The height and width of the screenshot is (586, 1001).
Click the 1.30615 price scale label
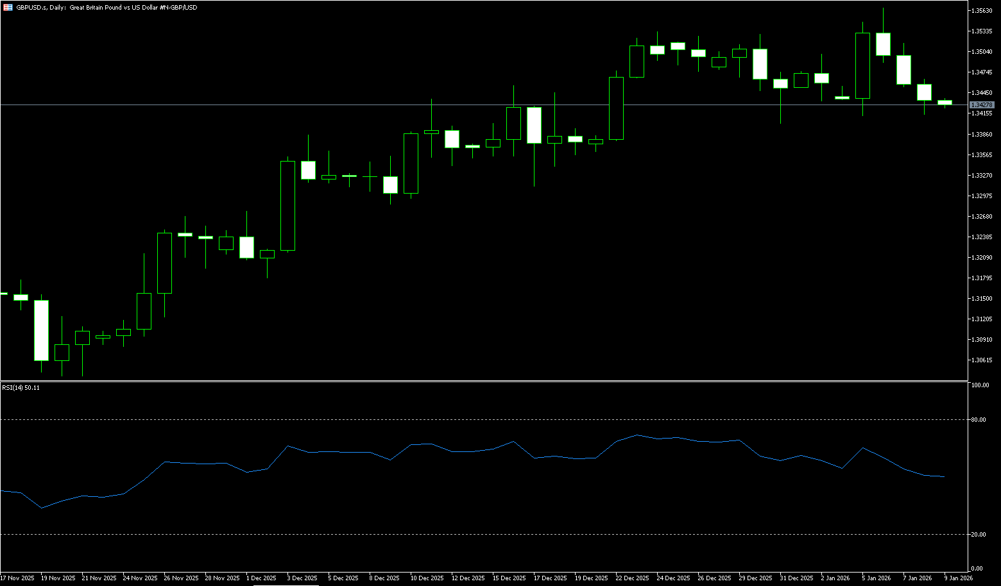pos(982,360)
